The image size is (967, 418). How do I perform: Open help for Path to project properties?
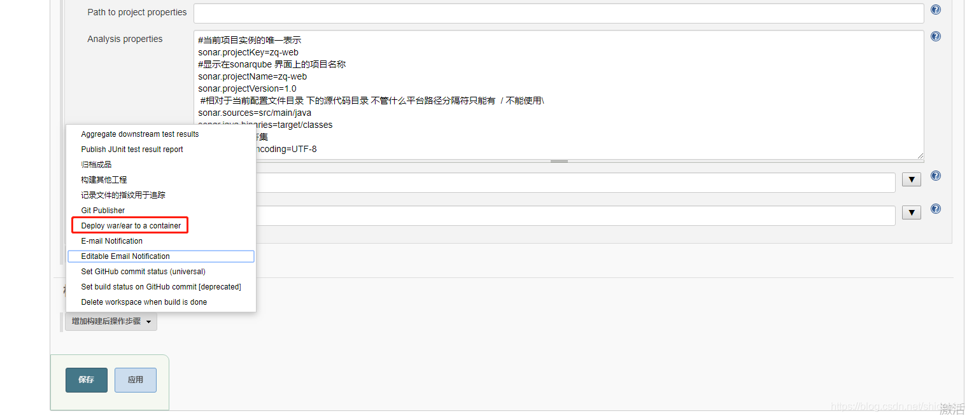tap(935, 10)
